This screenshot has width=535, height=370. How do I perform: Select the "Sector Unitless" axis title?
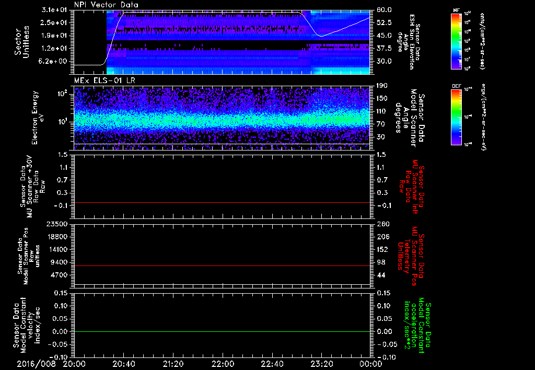tap(21, 42)
